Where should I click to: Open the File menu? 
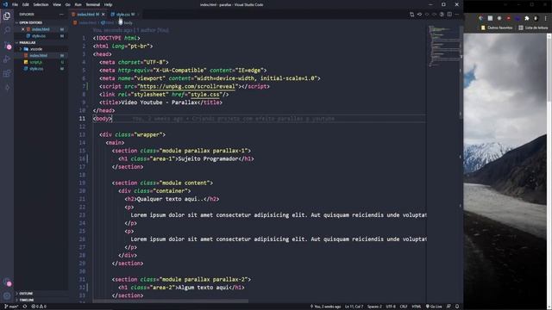[15, 4]
